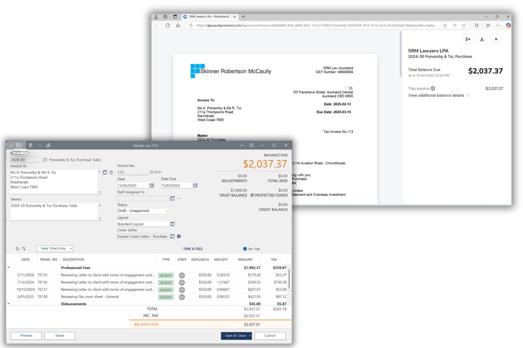Click the selector icon beside Cover Letter field

tap(173, 236)
